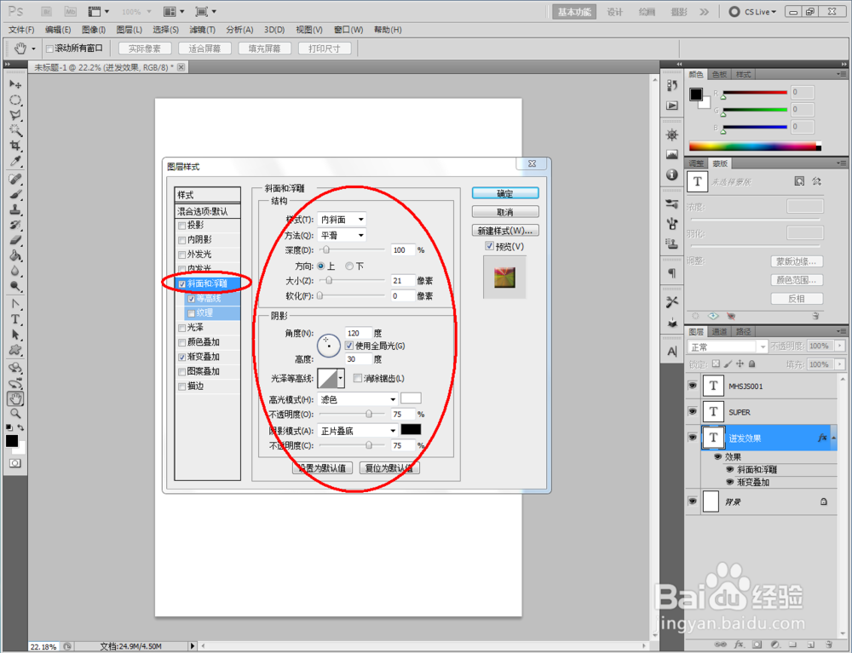Screen dimensions: 852x653
Task: Open the 图层(L) menu
Action: tap(129, 30)
